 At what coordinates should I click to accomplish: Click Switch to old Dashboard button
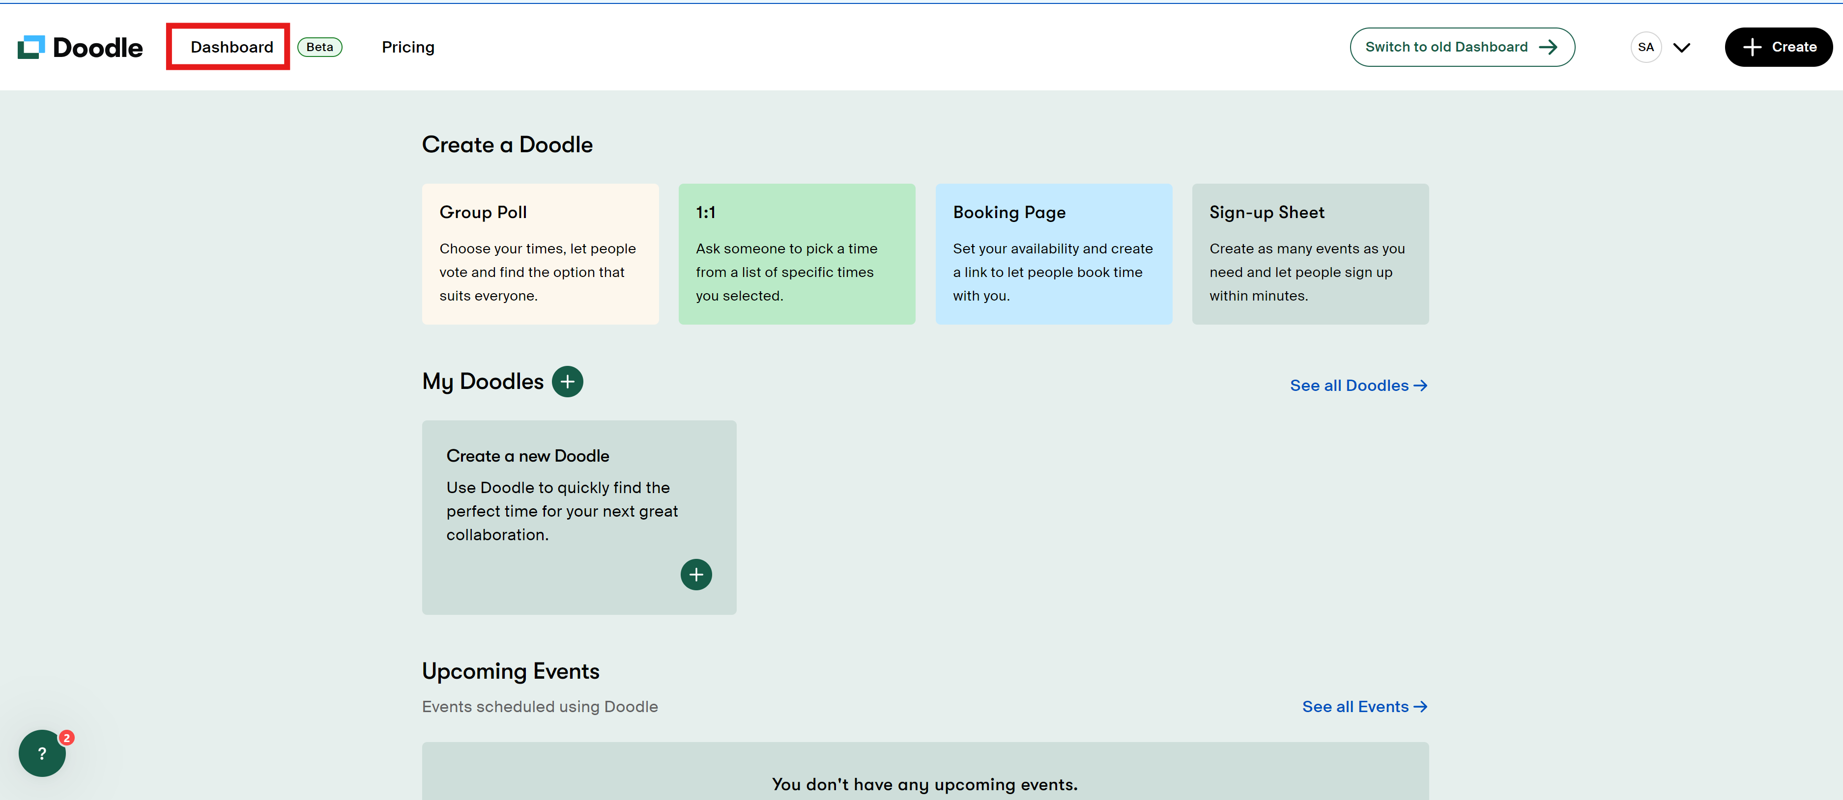1446,47
